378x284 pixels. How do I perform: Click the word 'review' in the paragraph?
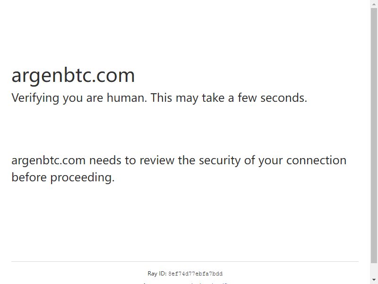157,160
